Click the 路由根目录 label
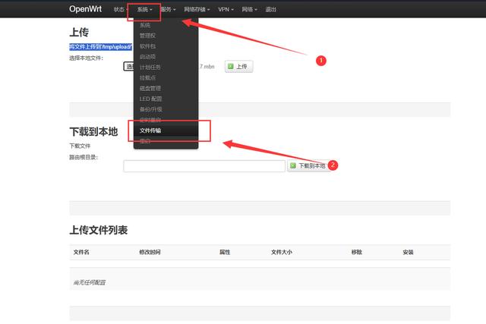 click(84, 157)
